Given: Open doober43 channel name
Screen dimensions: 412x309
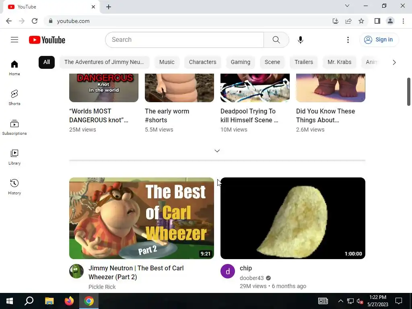Looking at the screenshot, I should pos(252,278).
